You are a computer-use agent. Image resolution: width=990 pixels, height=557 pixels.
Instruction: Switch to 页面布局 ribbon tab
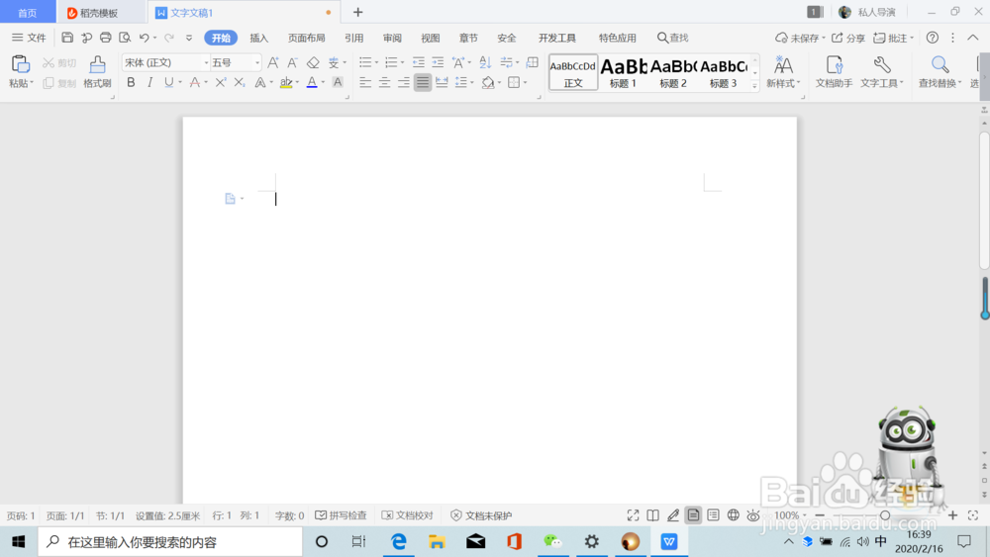pyautogui.click(x=306, y=38)
